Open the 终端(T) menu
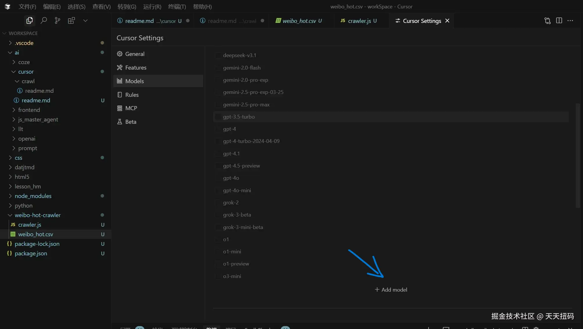The height and width of the screenshot is (329, 583). coord(177,6)
